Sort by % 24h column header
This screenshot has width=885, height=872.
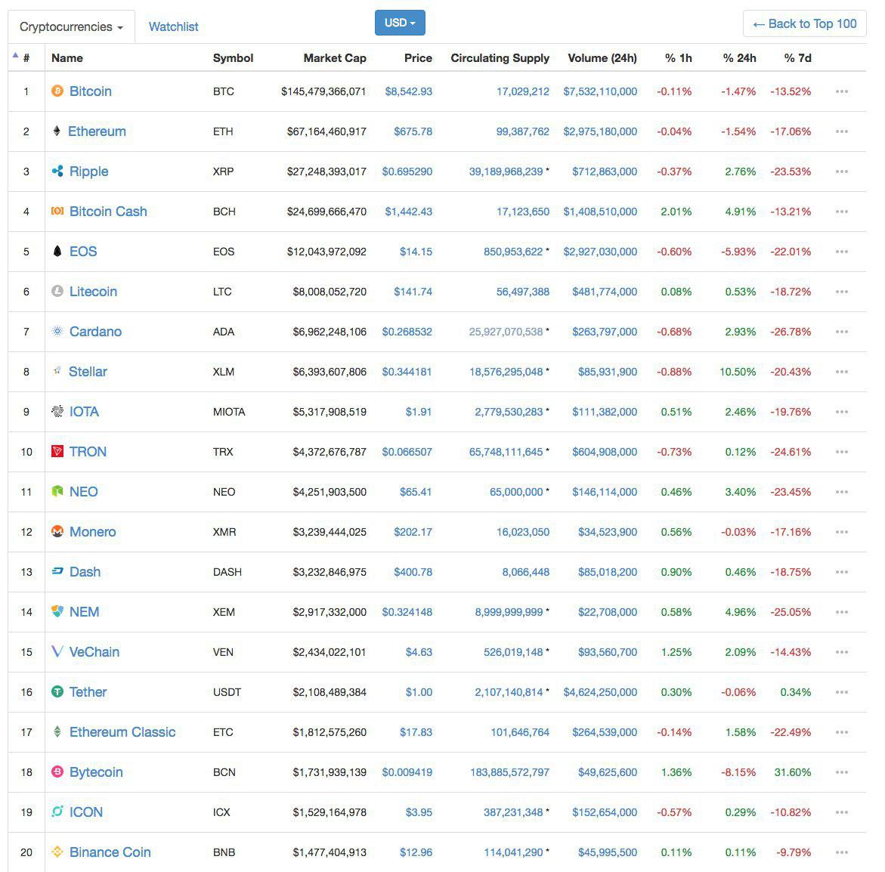point(739,58)
